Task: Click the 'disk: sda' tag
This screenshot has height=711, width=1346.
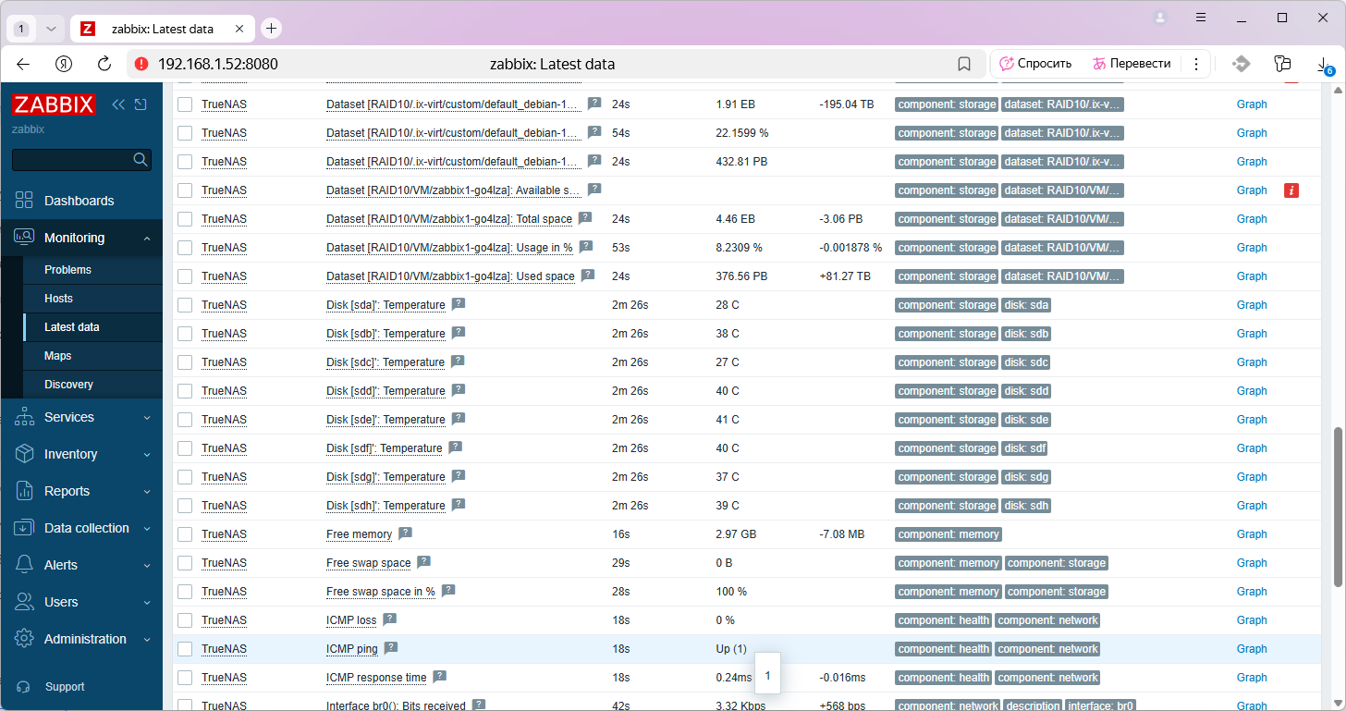Action: [1026, 305]
